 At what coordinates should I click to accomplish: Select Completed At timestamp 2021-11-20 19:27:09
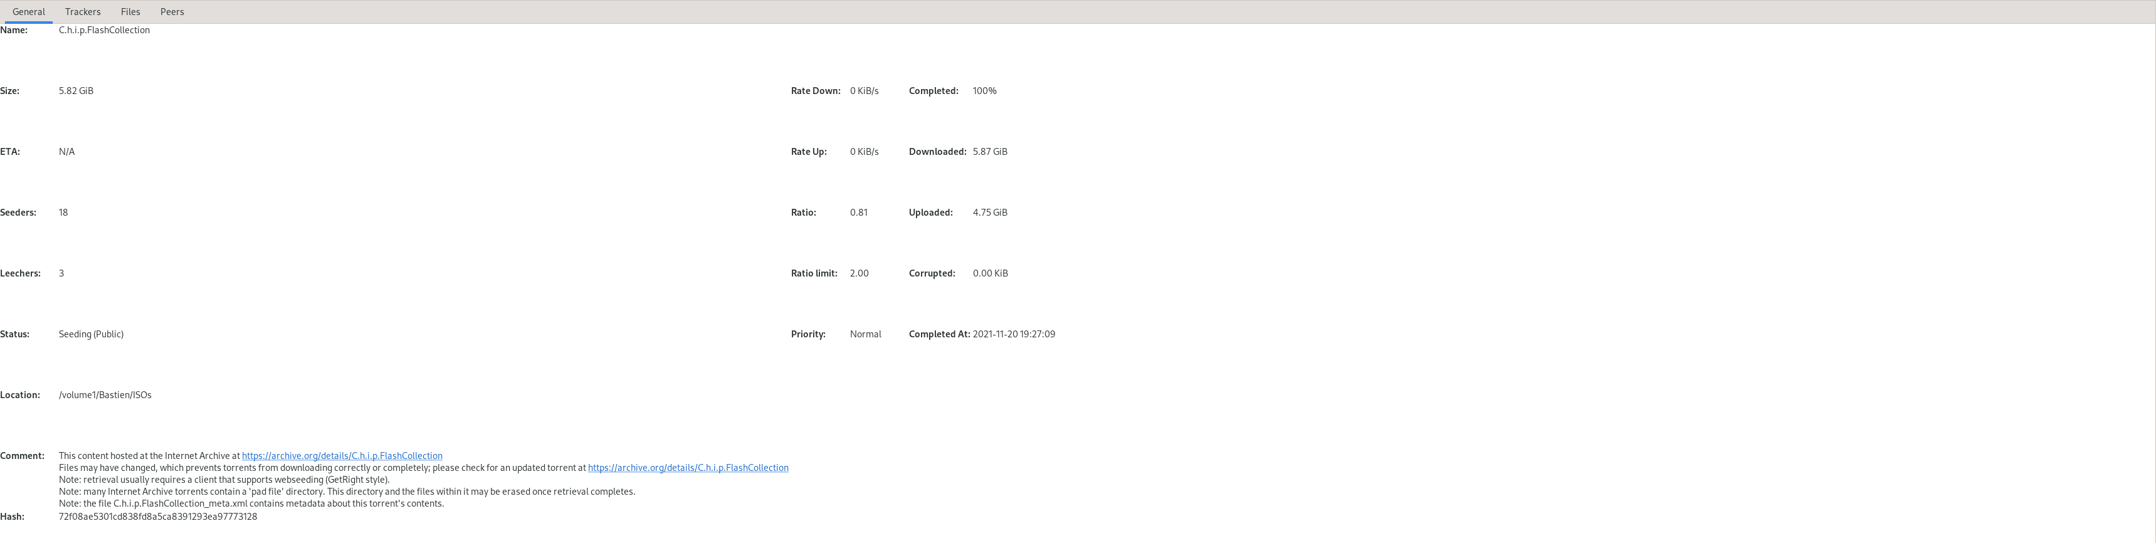pos(1014,335)
